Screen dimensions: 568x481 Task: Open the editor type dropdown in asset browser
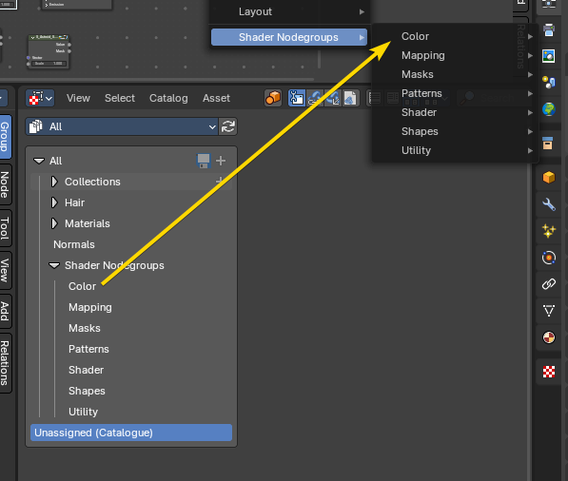pyautogui.click(x=40, y=98)
